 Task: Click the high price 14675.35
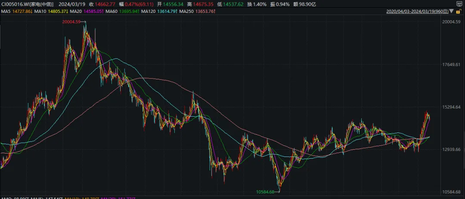(203, 4)
